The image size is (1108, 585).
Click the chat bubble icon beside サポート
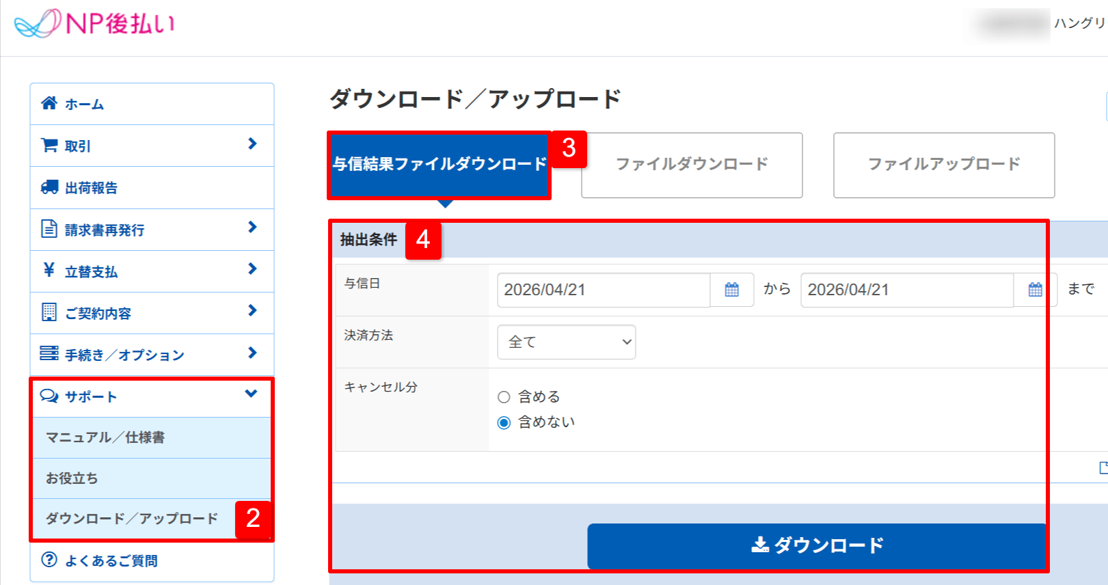49,396
